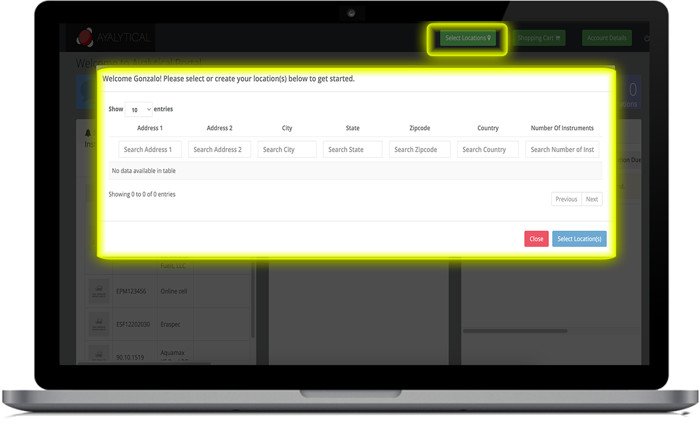The height and width of the screenshot is (444, 700).
Task: Click the Ayalytical logo in the header
Action: pos(113,38)
